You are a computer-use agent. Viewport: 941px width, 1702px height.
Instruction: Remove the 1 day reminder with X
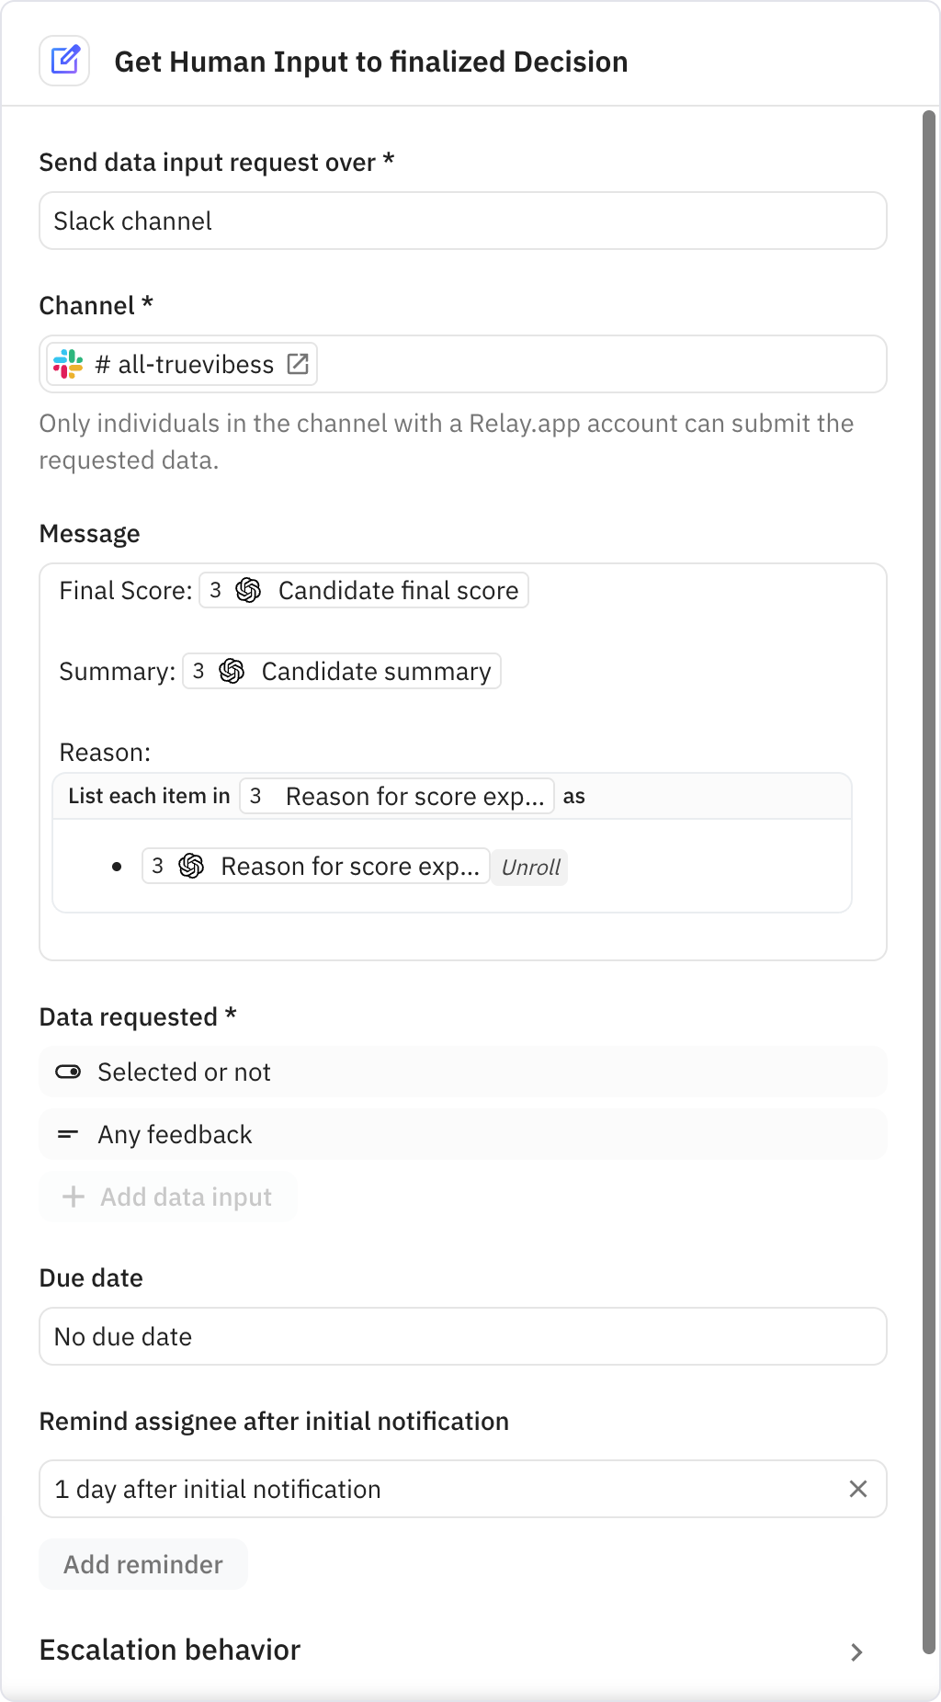[x=858, y=1489]
